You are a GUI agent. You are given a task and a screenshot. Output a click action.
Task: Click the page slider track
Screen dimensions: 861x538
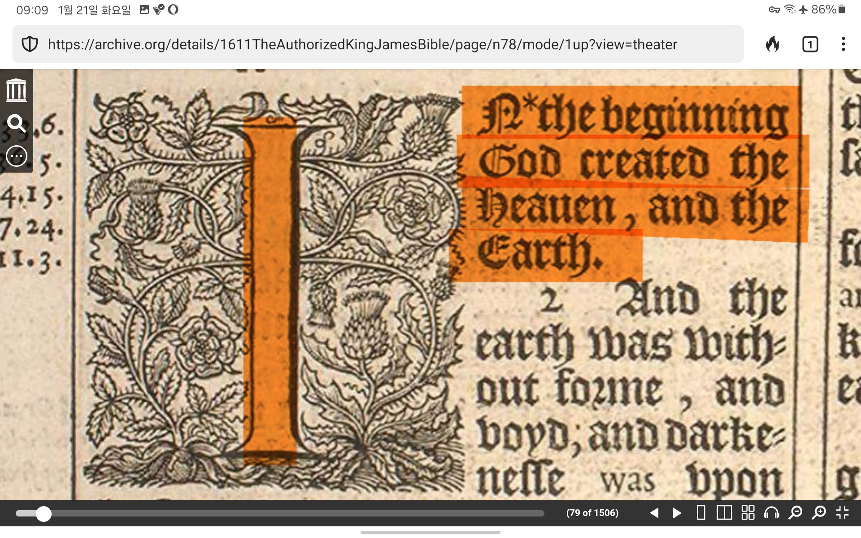[280, 513]
